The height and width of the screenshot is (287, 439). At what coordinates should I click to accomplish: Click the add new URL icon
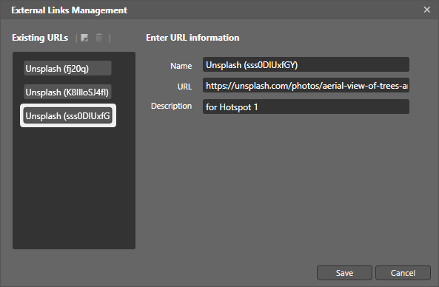84,38
